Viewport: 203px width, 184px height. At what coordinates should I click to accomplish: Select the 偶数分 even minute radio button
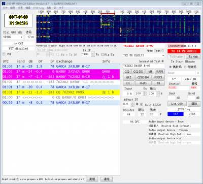[x=171, y=67]
